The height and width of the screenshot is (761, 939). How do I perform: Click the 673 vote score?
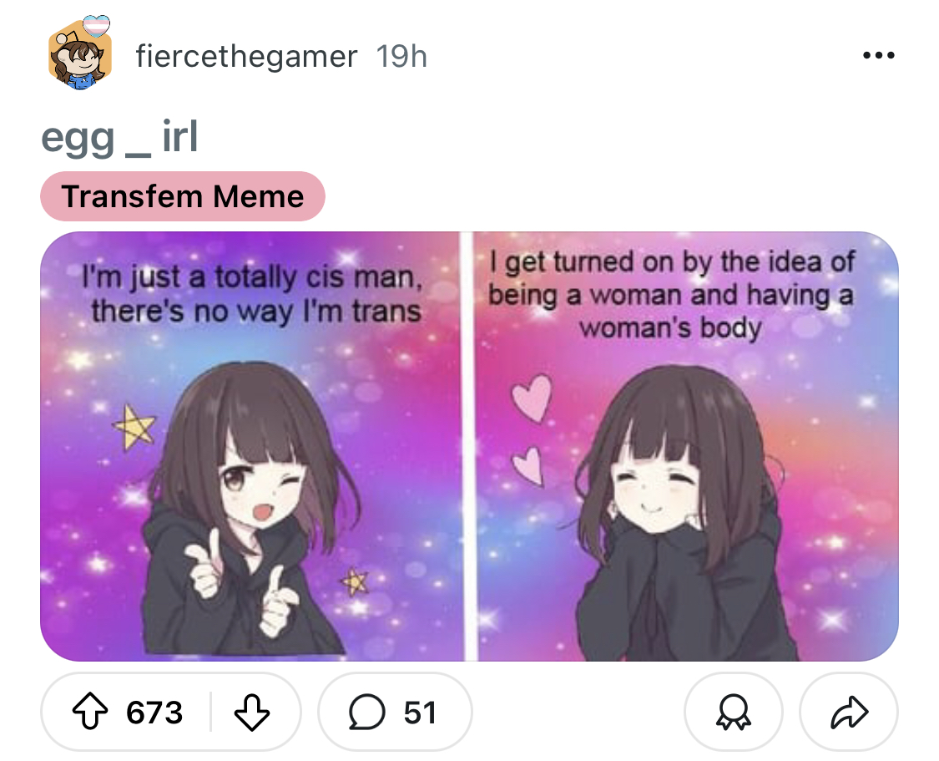(x=154, y=713)
